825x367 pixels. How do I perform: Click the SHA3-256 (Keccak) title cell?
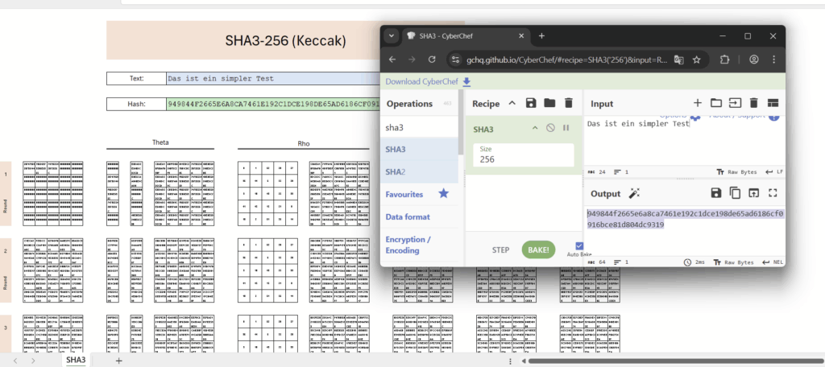point(286,40)
